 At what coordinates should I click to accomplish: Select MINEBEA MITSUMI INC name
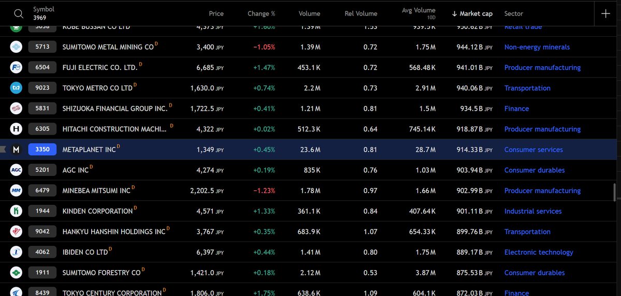pos(96,191)
